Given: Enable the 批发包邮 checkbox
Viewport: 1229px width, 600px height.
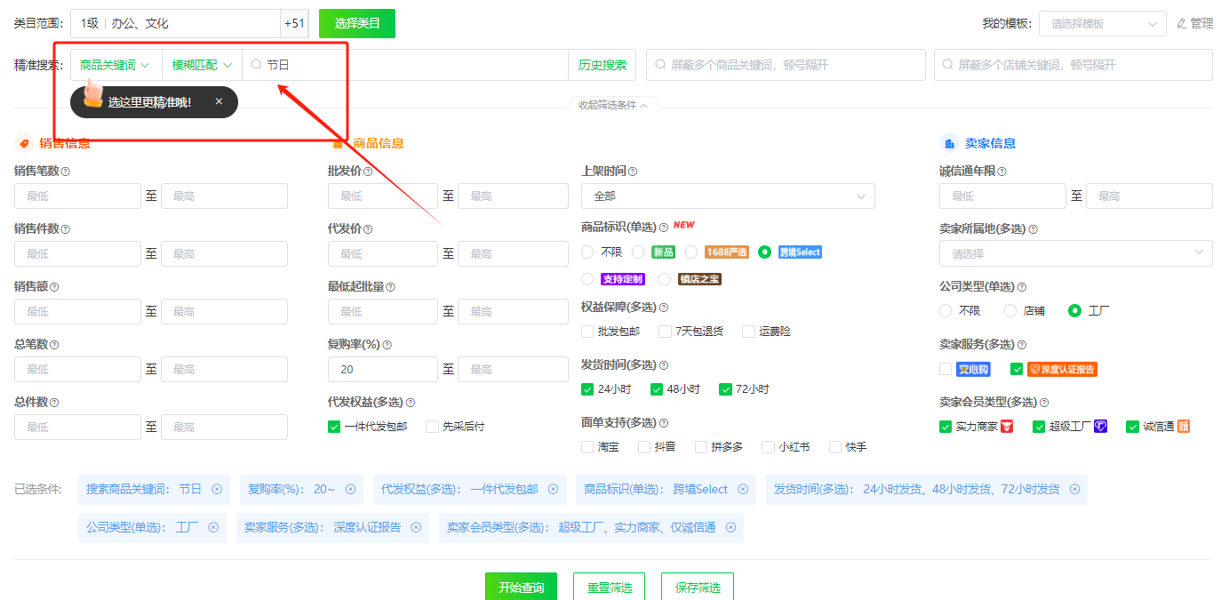Looking at the screenshot, I should click(x=587, y=331).
